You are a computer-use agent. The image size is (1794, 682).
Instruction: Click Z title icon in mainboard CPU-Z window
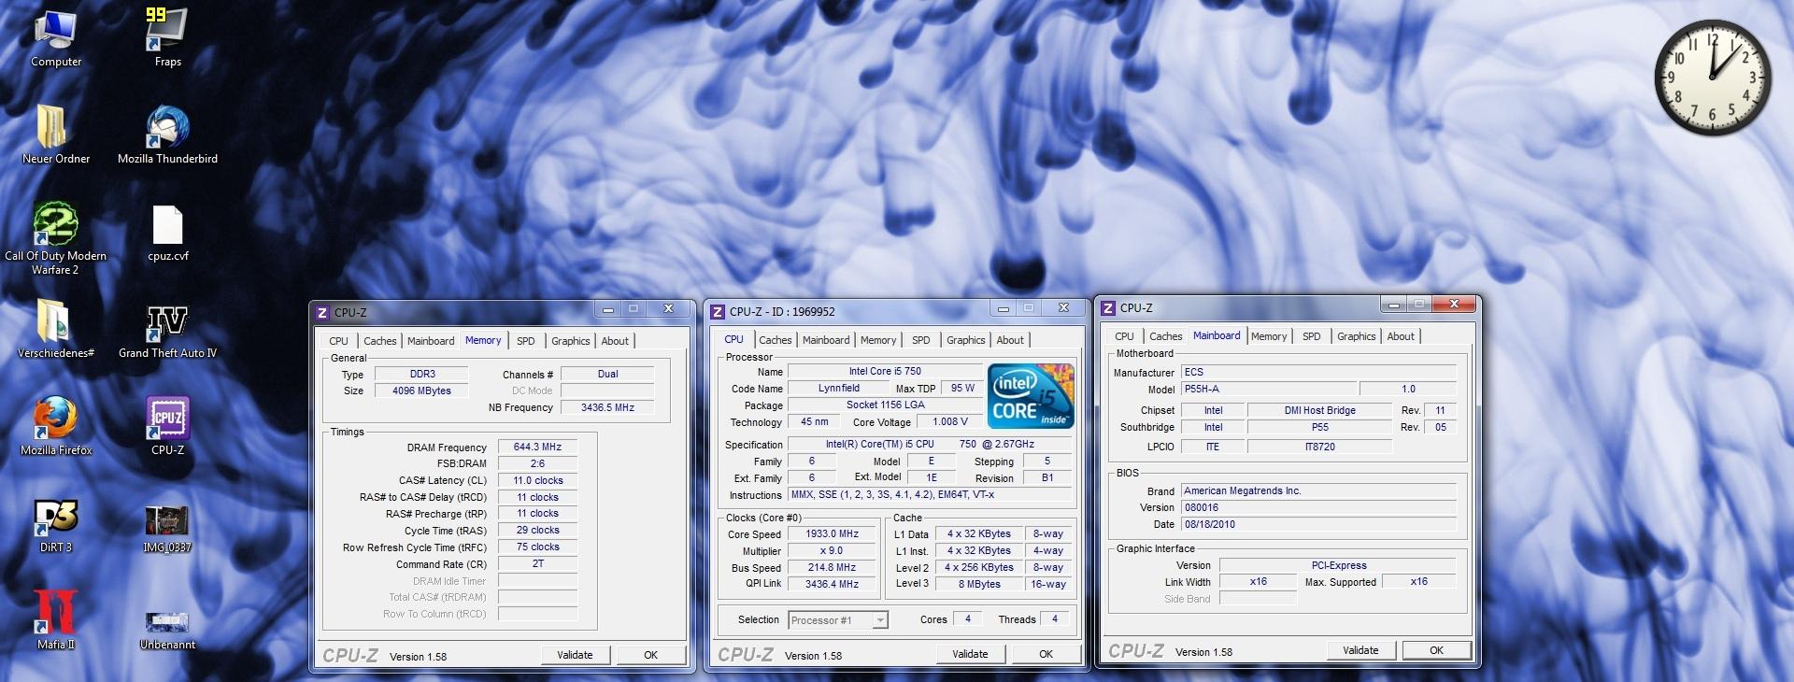[1108, 308]
